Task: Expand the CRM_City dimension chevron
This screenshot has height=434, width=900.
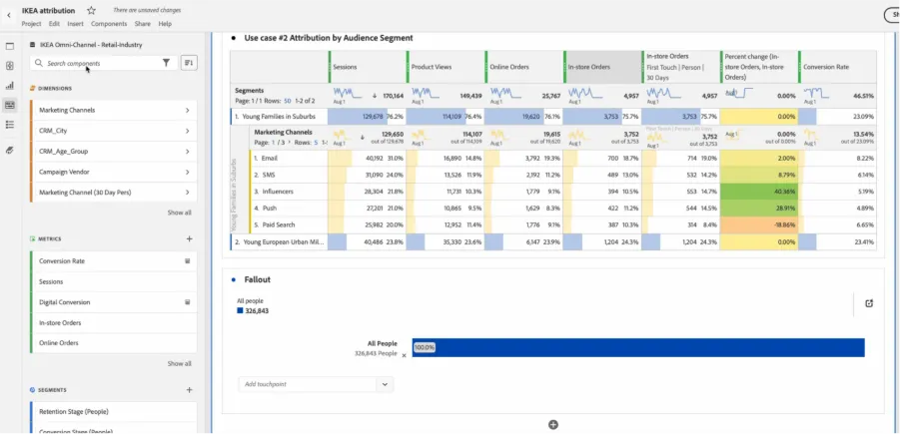Action: tap(187, 131)
